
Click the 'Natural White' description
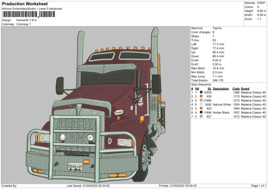click(222, 105)
